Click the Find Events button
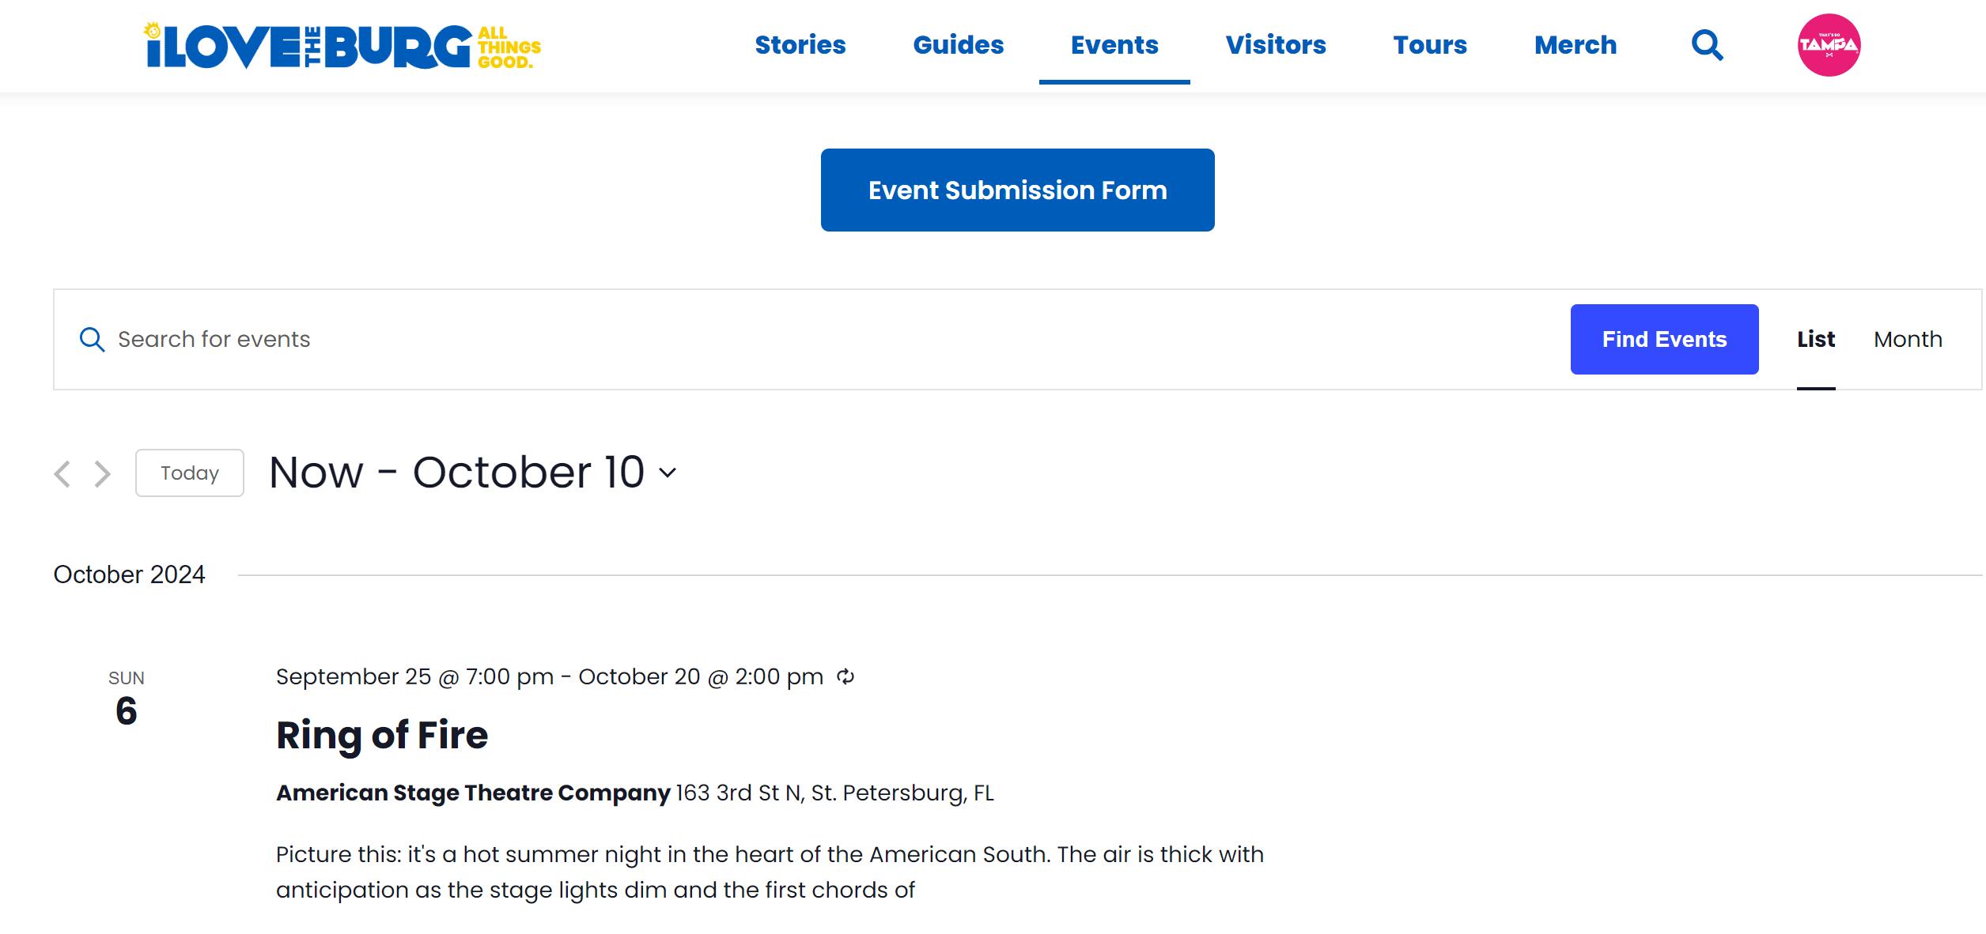Viewport: 1986px width, 934px height. pyautogui.click(x=1664, y=339)
